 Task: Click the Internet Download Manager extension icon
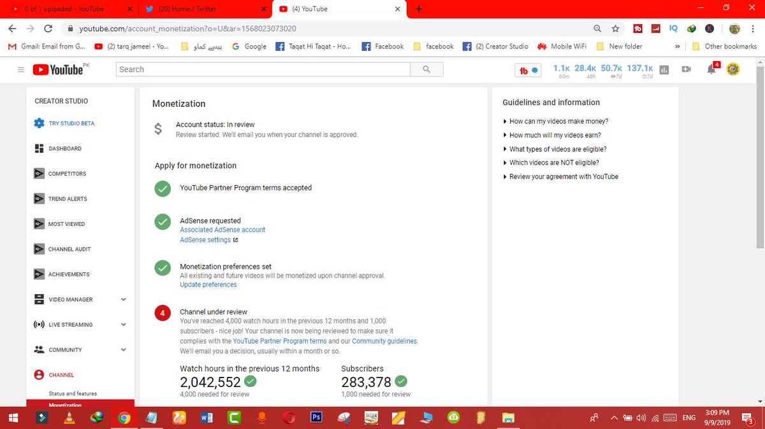[692, 29]
